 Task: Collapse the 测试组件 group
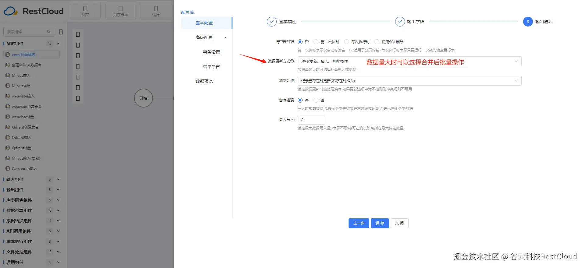pos(58,44)
